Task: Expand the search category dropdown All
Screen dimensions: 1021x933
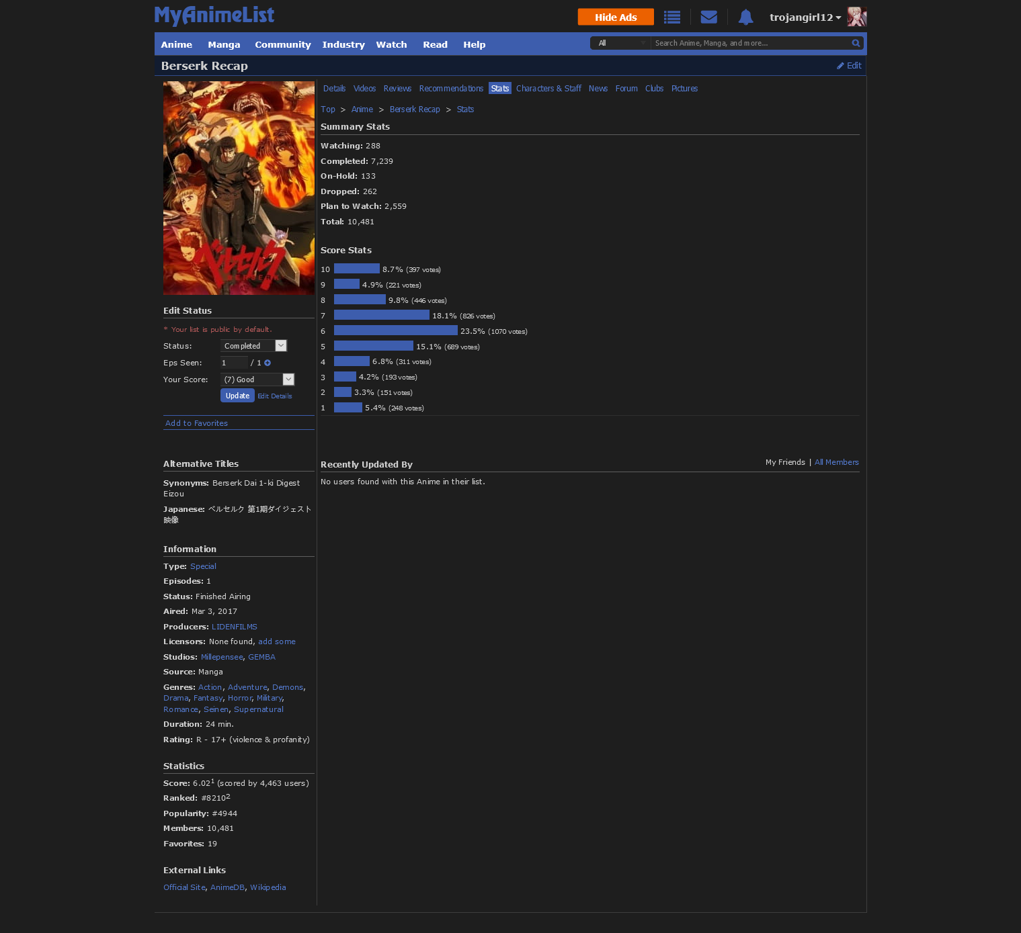Action: coord(621,43)
